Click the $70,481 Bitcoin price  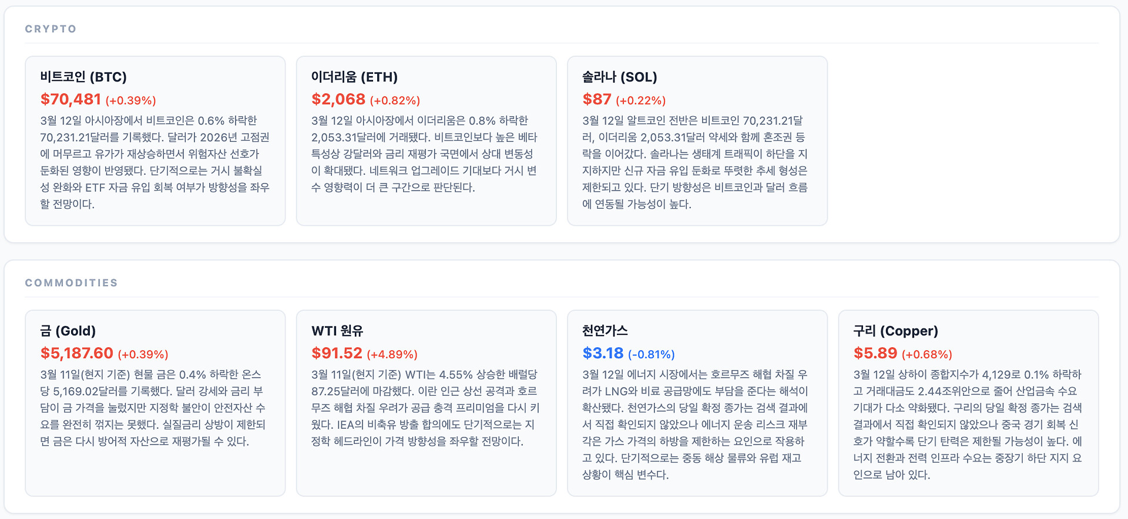click(x=70, y=100)
